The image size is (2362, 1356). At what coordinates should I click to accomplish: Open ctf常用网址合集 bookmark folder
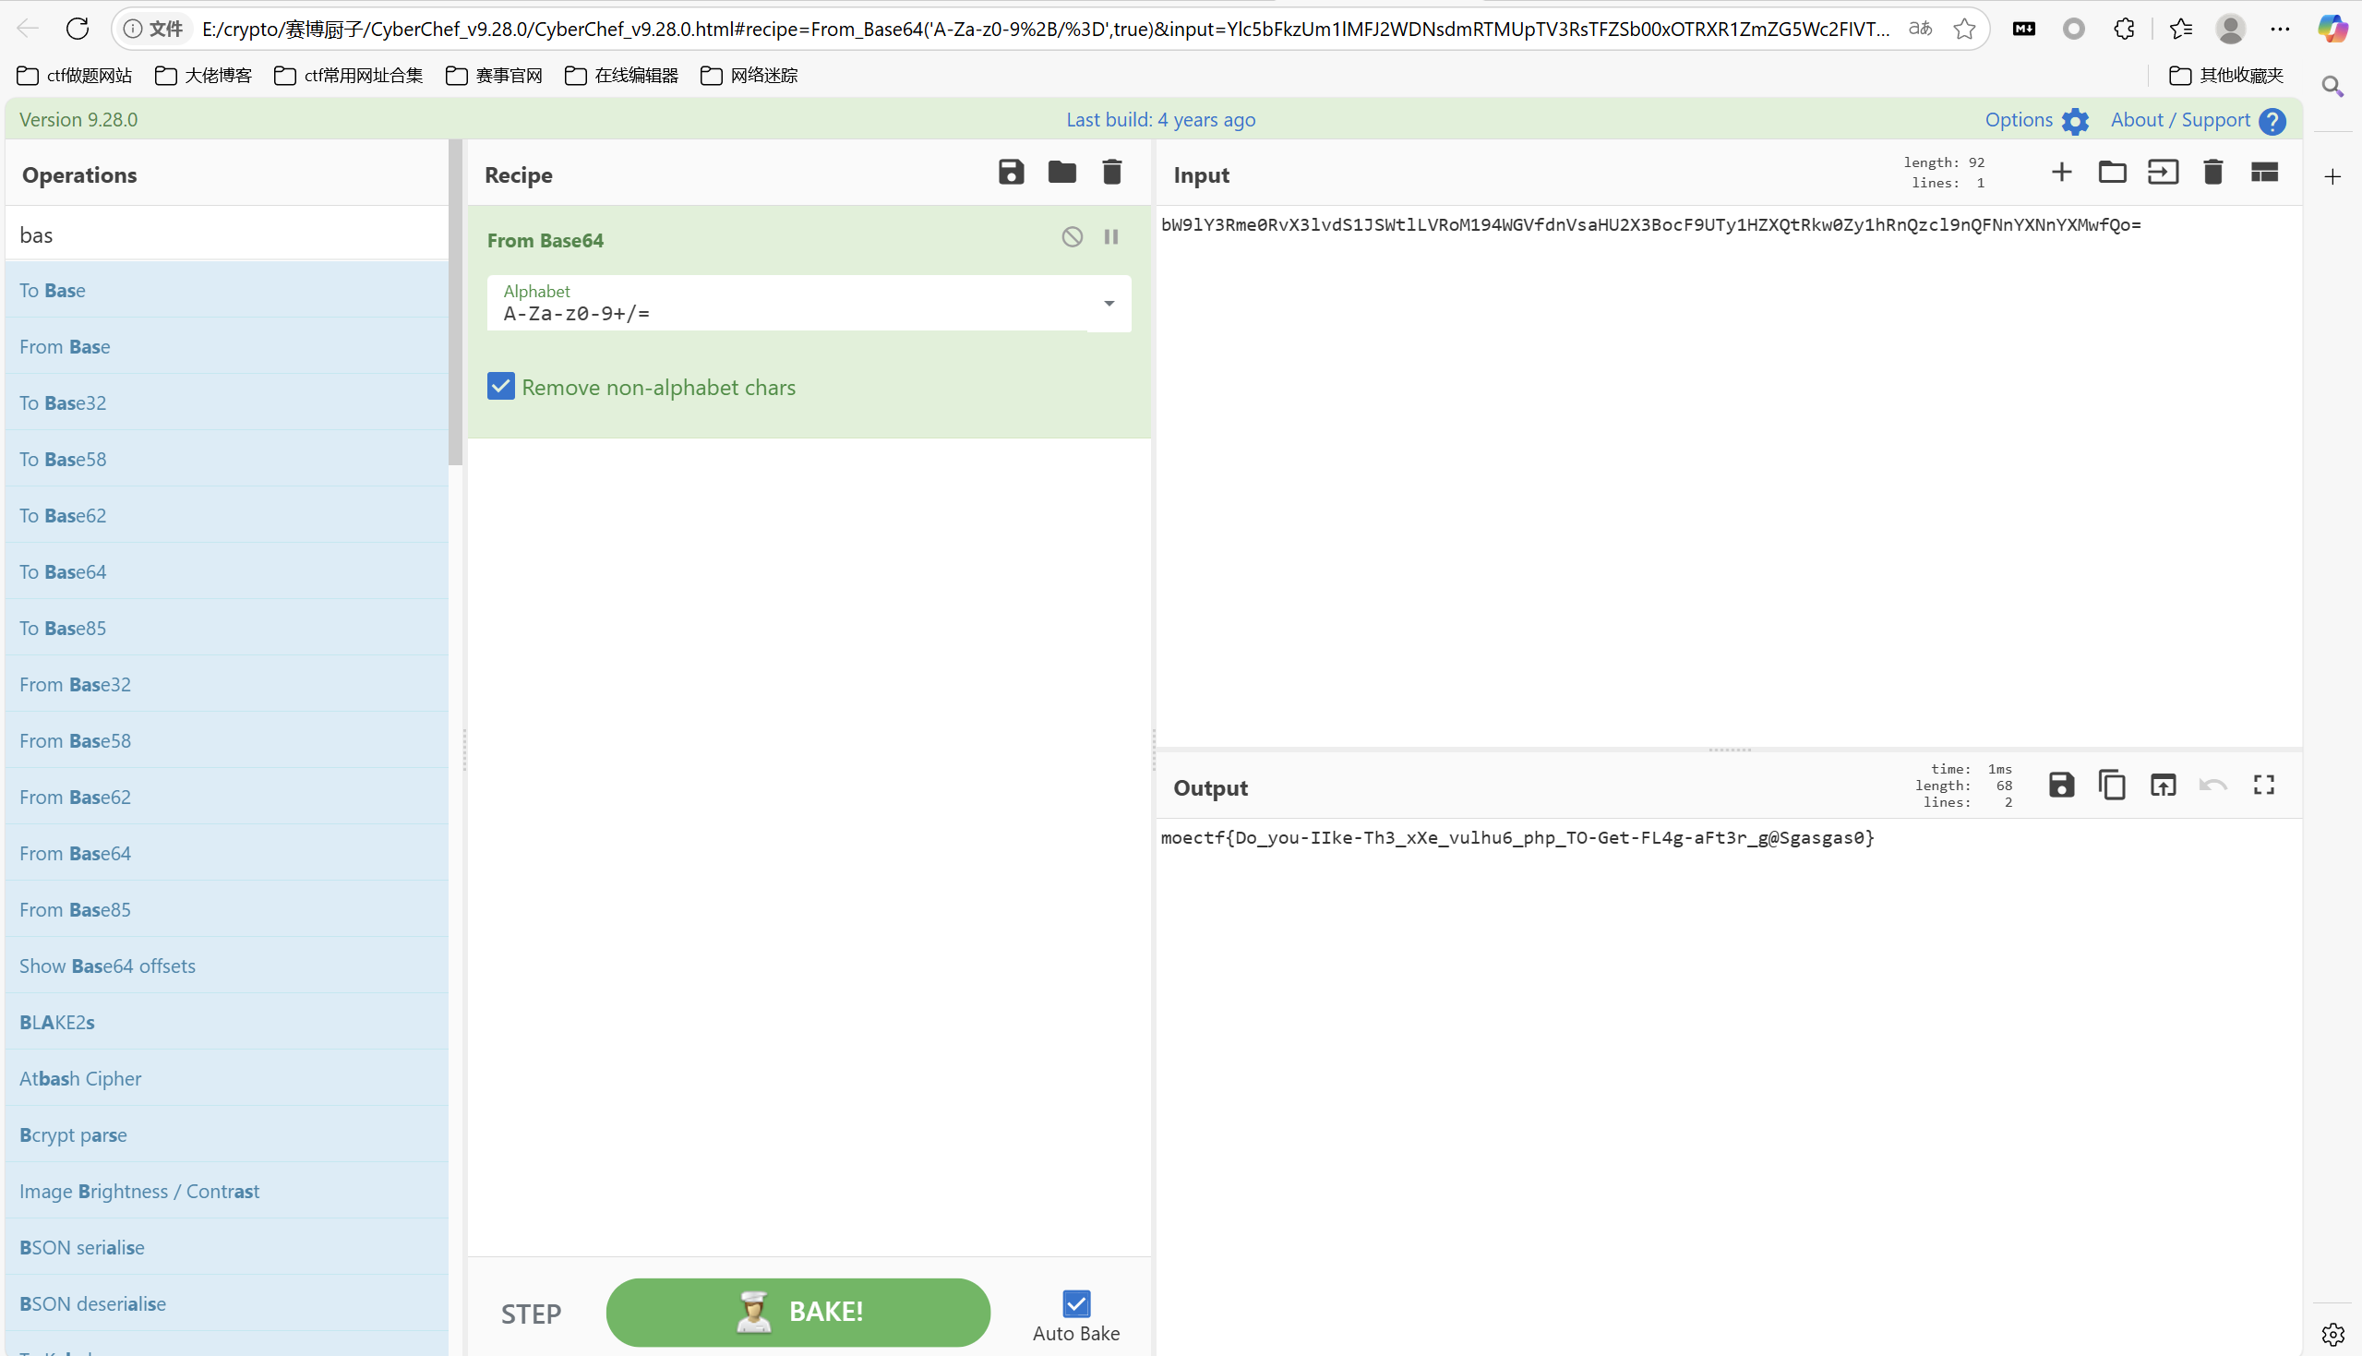[x=348, y=76]
